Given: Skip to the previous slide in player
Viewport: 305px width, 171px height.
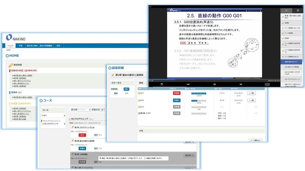Looking at the screenshot, I should [188, 84].
